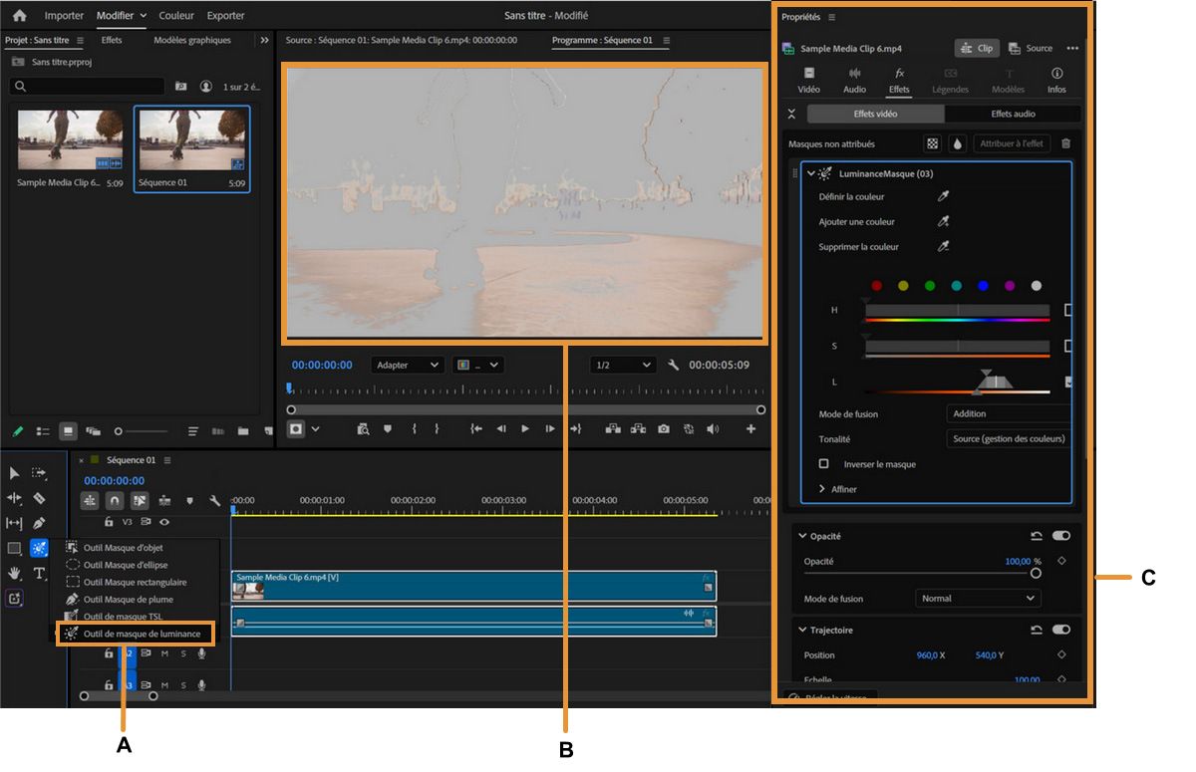Switch to Effets audio tab
The width and height of the screenshot is (1196, 772).
(1013, 114)
